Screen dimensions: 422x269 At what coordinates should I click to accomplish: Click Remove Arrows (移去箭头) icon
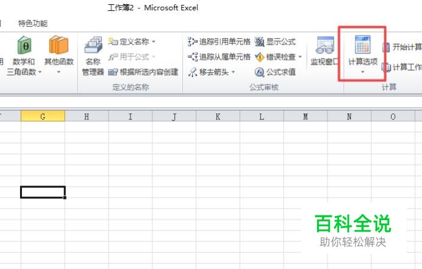193,72
